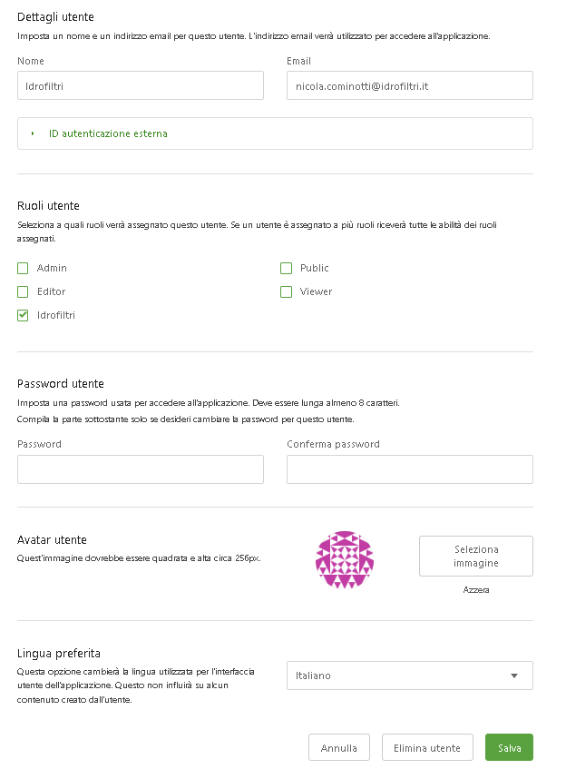Enable the Admin role checkbox
This screenshot has height=769, width=566.
pyautogui.click(x=23, y=268)
